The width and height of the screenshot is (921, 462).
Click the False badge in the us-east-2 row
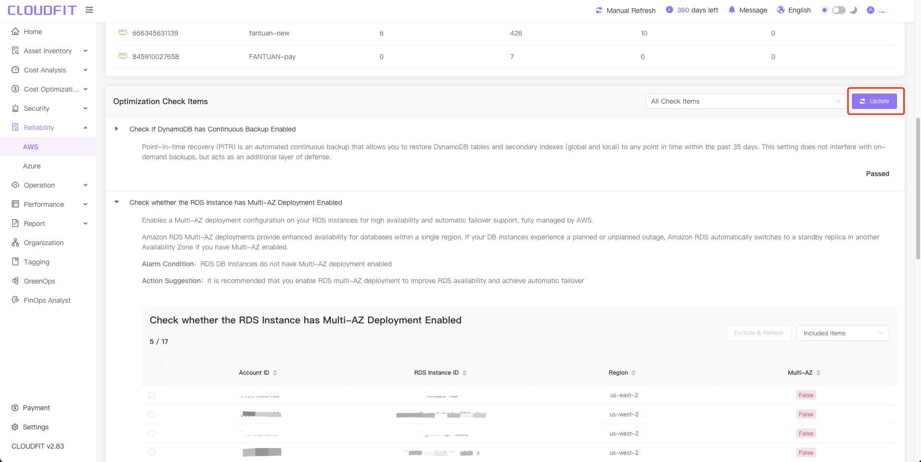[806, 395]
